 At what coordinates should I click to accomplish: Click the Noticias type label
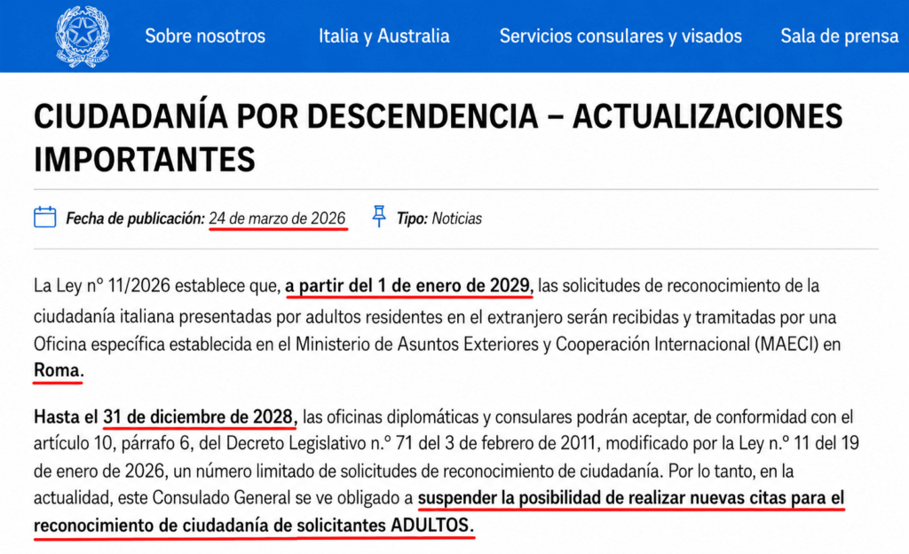(457, 218)
